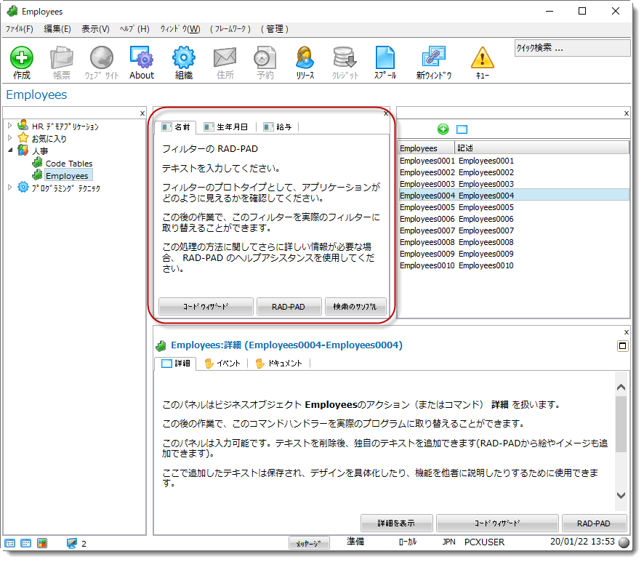
Task: Close the Employees list pane
Action: tap(627, 113)
